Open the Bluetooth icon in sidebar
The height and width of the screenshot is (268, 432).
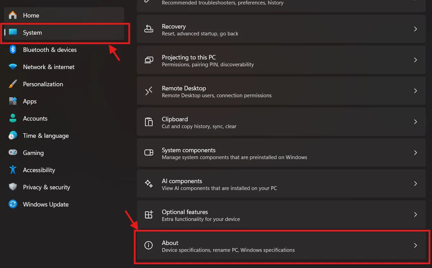[13, 49]
